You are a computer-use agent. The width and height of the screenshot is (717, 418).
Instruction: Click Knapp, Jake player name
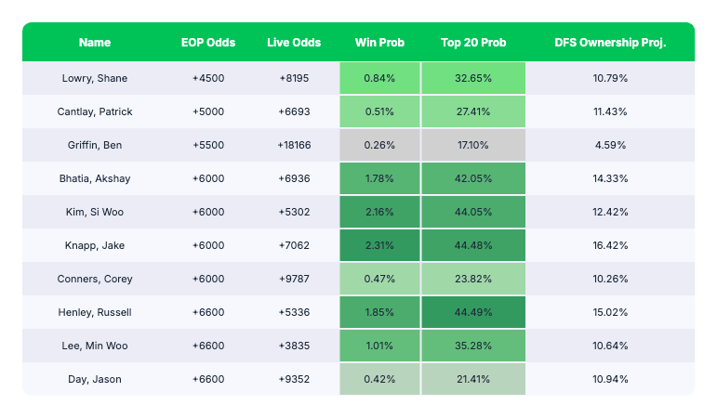point(94,245)
